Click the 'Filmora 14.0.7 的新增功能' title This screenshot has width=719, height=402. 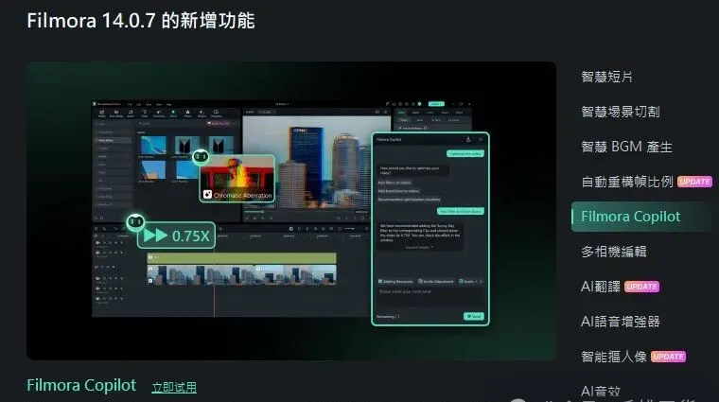click(x=141, y=21)
